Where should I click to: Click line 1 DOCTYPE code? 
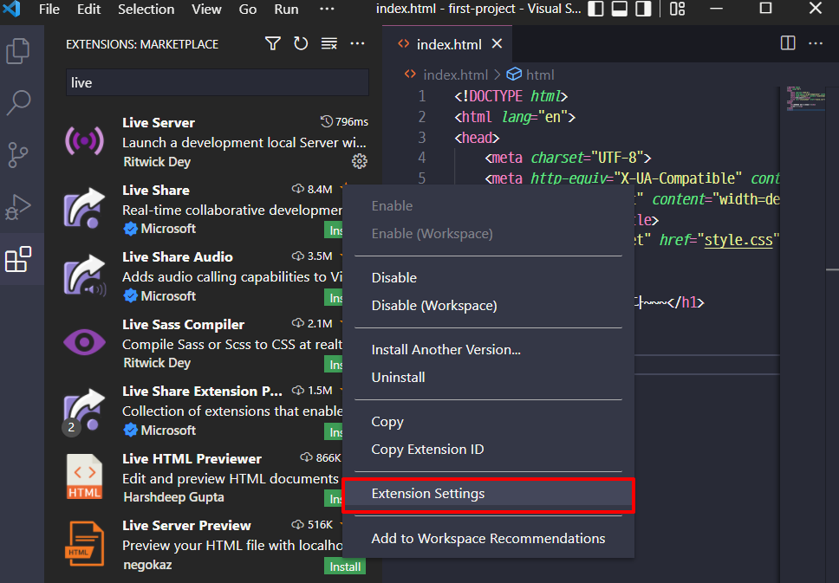tap(511, 96)
